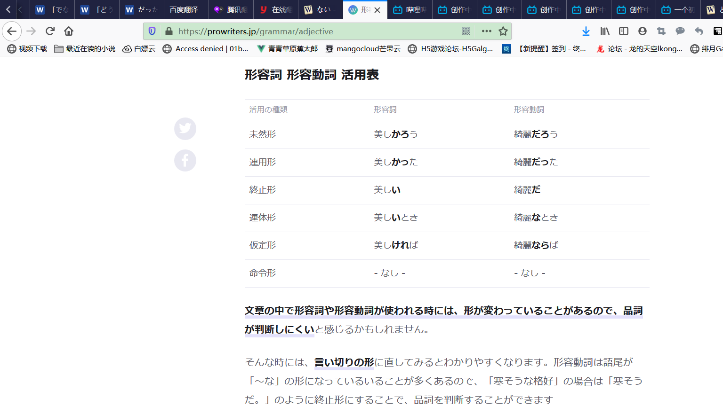Bookmark this page with the star
The image size is (723, 406).
coord(503,31)
